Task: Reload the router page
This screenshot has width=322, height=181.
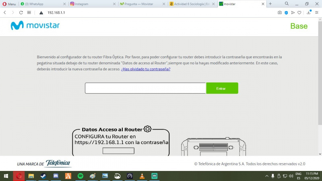Action: 21,12
